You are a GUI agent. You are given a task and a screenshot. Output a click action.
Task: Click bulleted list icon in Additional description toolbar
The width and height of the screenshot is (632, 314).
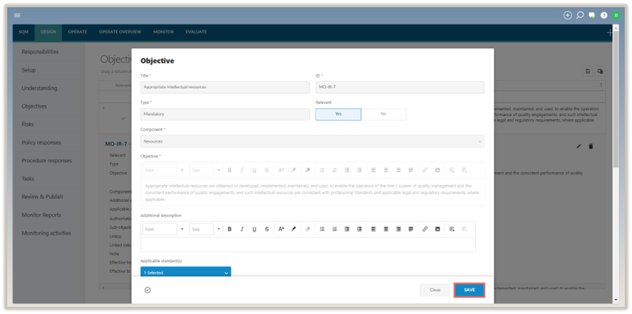coord(322,229)
